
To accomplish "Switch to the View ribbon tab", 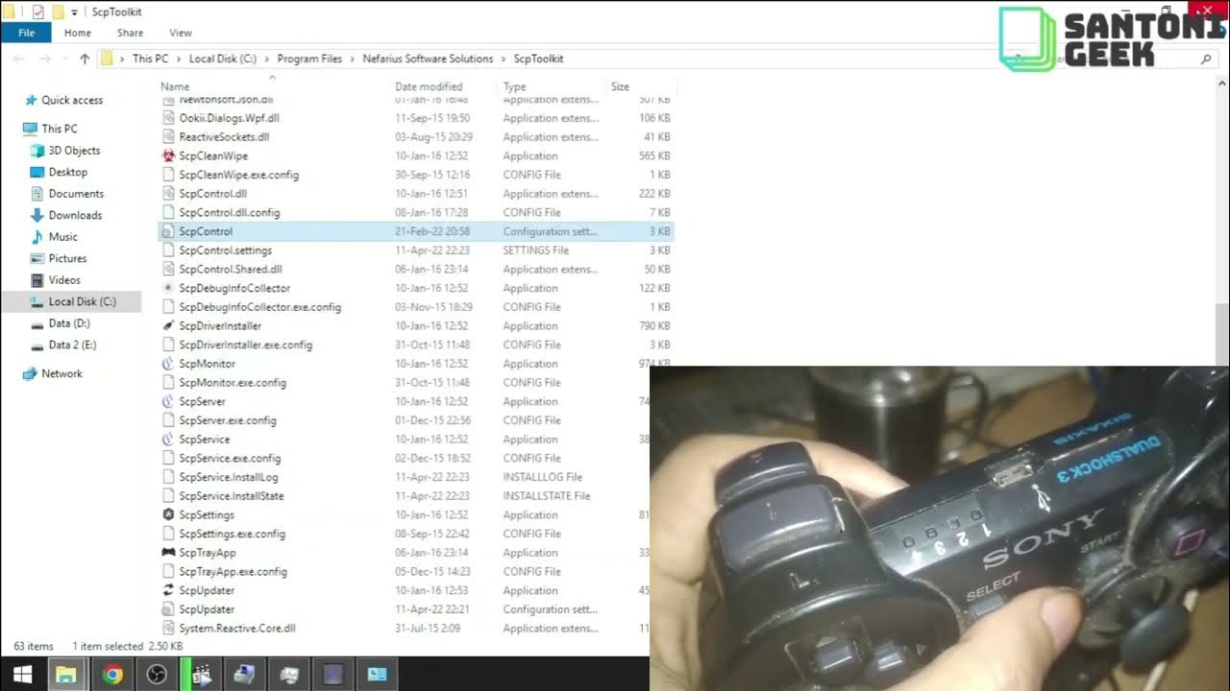I will [x=181, y=33].
